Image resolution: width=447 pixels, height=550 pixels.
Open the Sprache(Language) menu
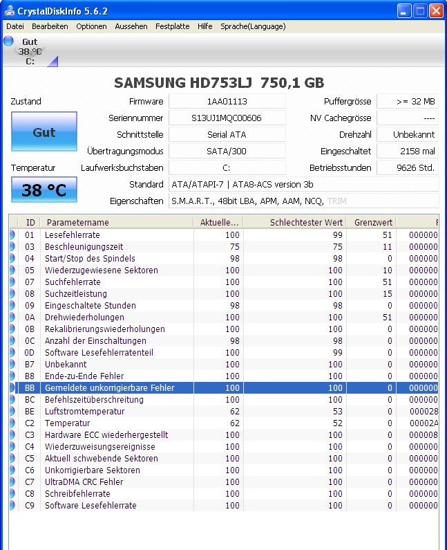[x=253, y=26]
